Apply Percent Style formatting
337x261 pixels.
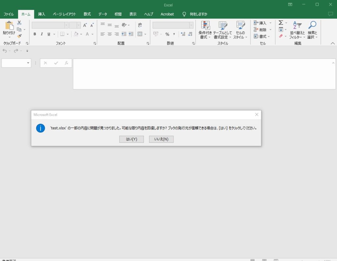167,34
